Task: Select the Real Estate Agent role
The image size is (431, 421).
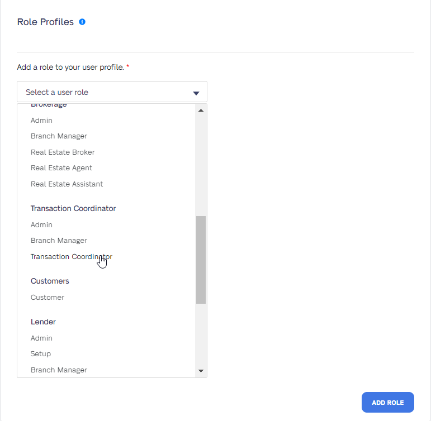Action: [x=61, y=168]
